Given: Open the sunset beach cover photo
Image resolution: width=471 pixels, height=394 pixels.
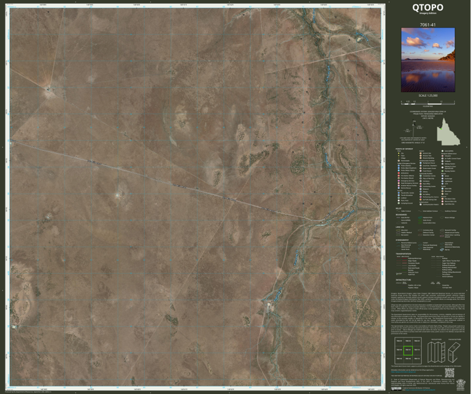Looking at the screenshot, I should (x=428, y=59).
